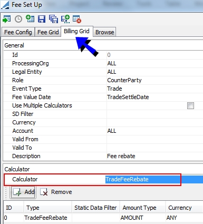Open the Fee Grid tab
This screenshot has width=203, height=224.
point(48,32)
